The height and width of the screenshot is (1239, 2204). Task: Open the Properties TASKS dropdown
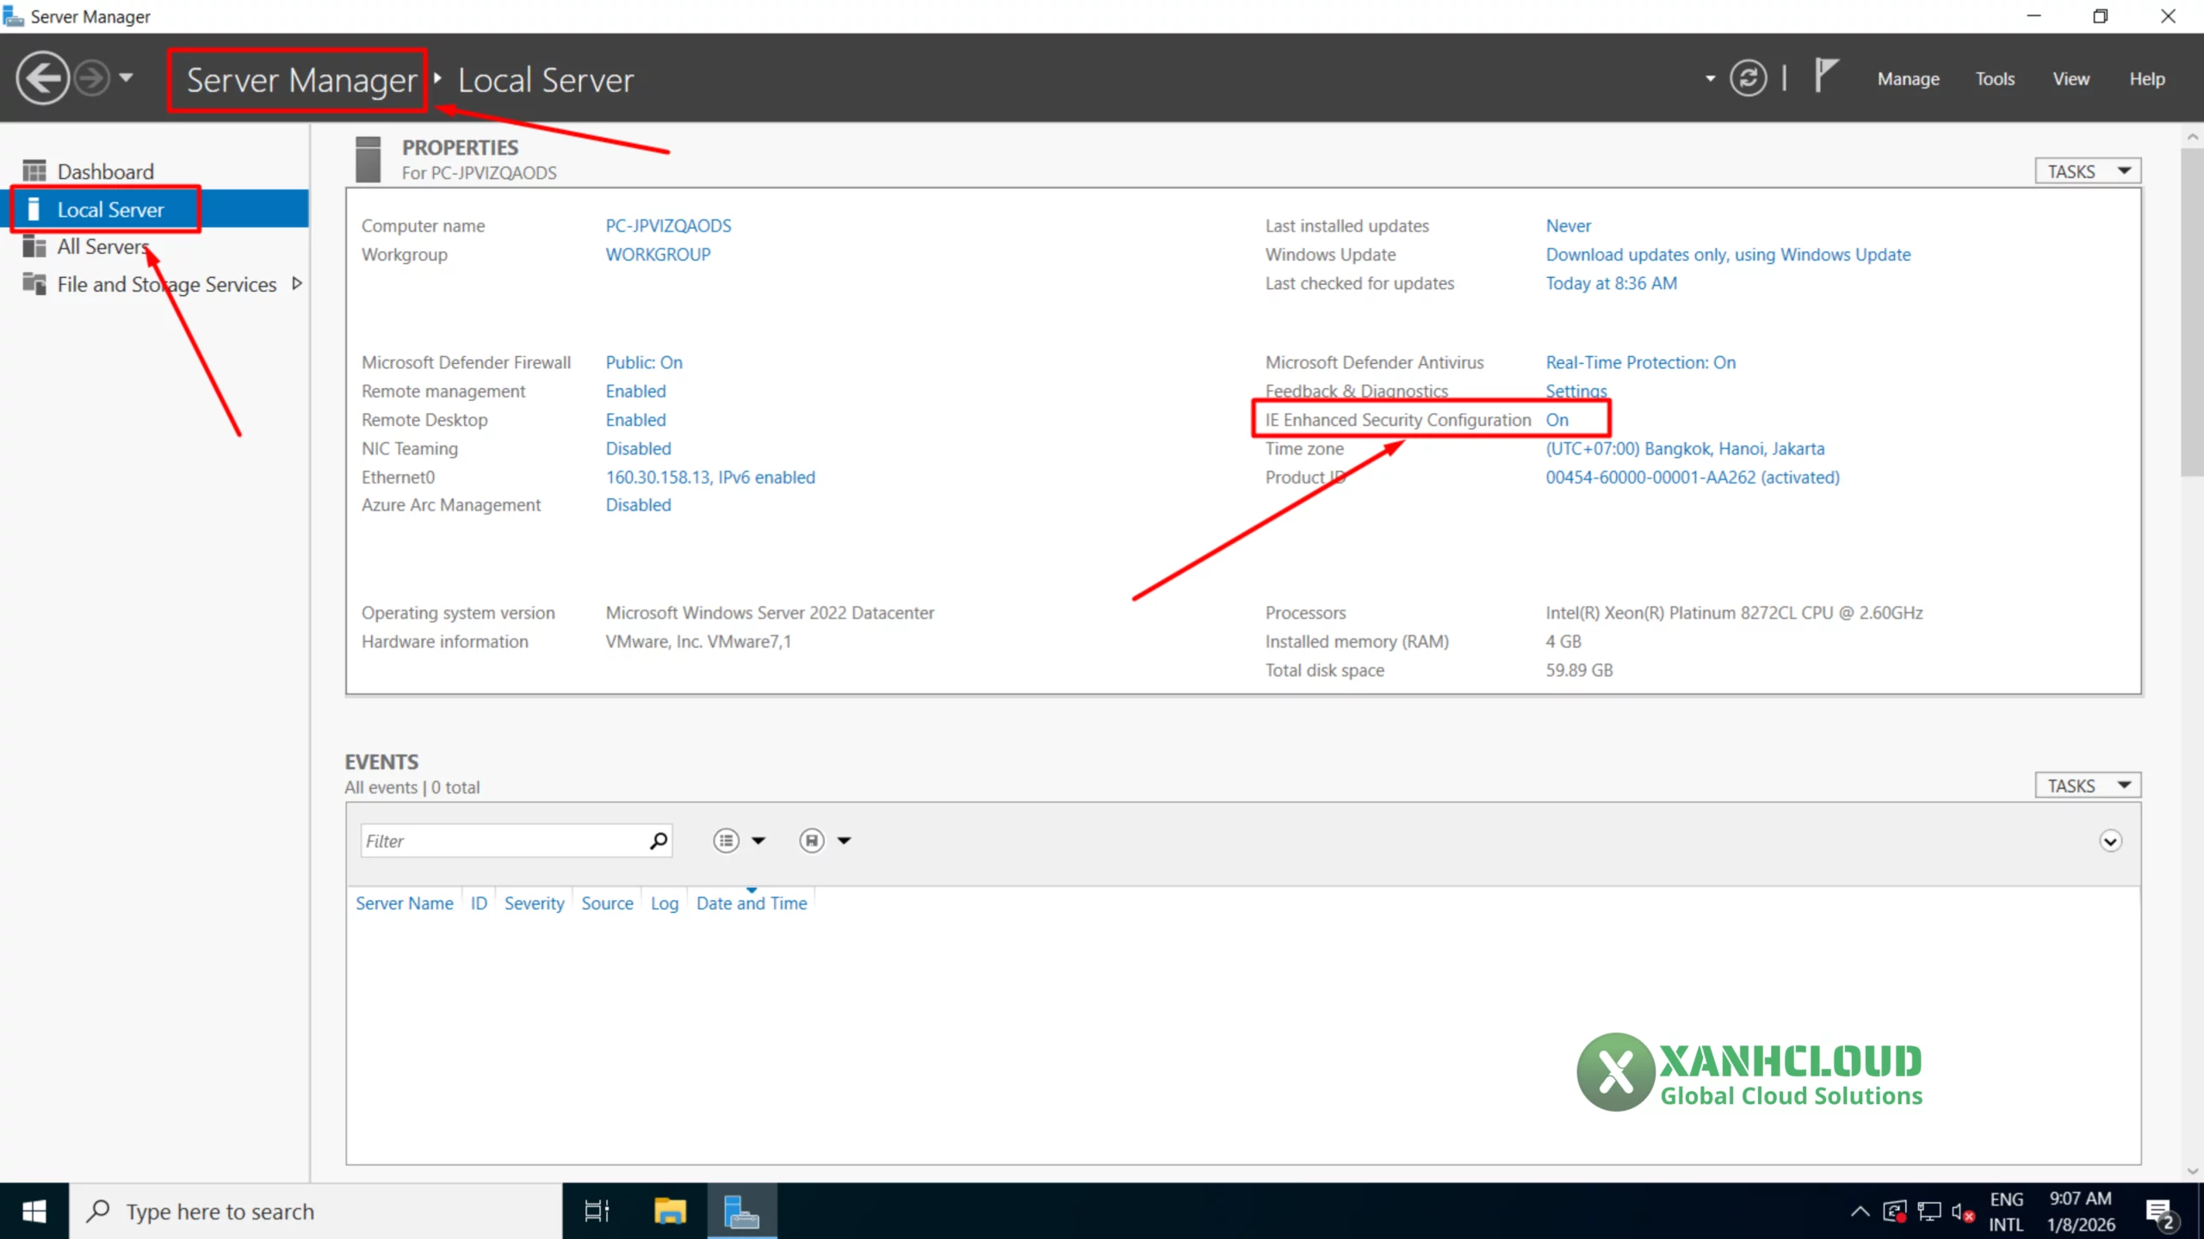2087,170
